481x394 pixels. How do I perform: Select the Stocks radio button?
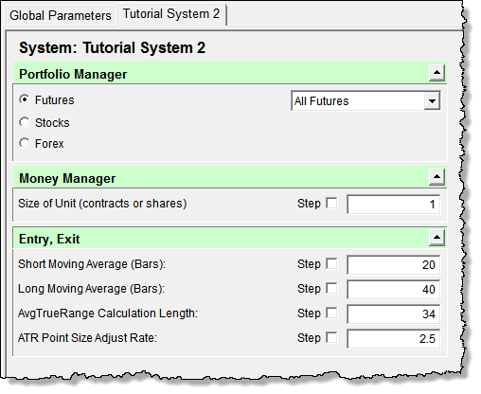pyautogui.click(x=25, y=122)
